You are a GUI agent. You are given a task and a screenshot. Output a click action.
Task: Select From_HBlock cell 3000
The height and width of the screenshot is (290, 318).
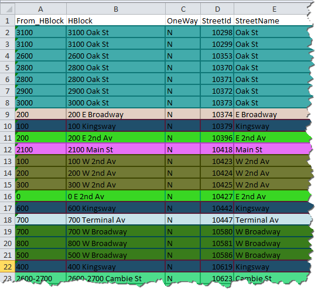40,103
